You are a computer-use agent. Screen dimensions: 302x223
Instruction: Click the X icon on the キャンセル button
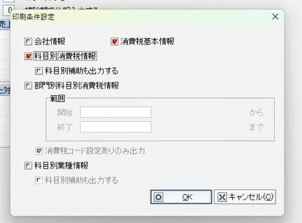(222, 196)
